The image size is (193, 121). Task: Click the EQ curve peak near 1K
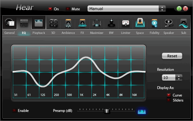[86, 57]
